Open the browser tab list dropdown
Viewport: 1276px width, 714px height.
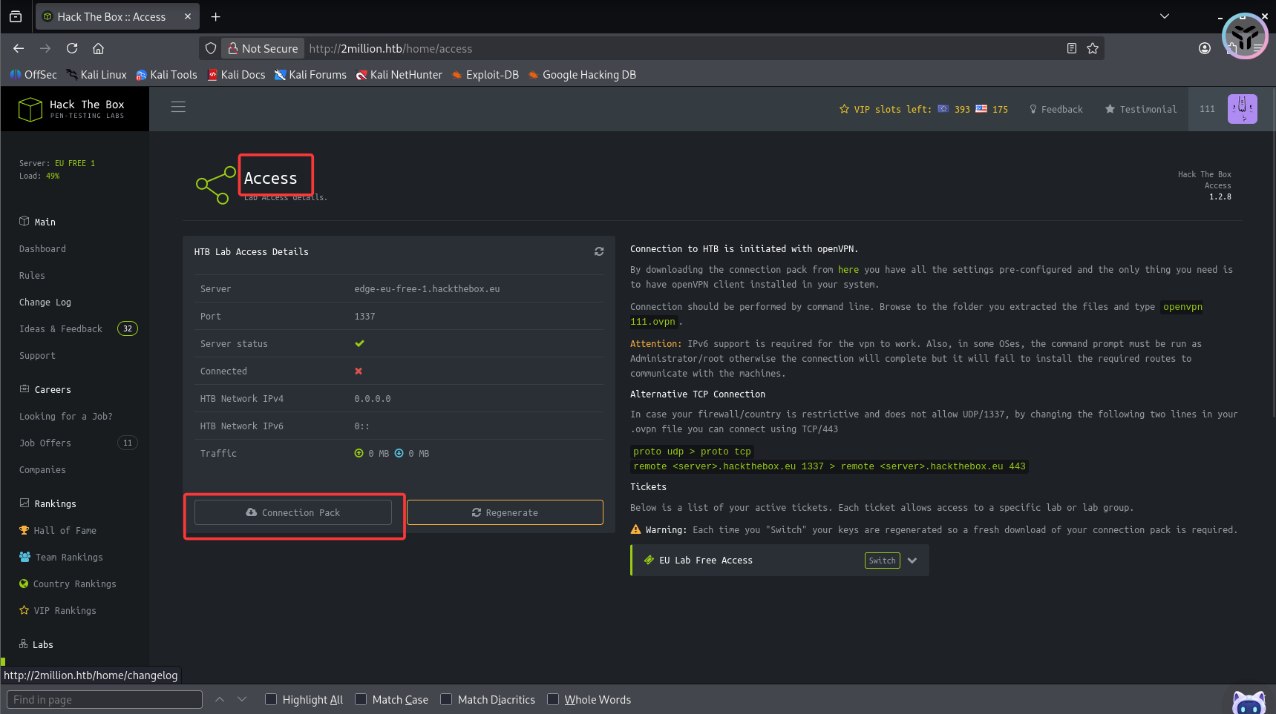1164,16
